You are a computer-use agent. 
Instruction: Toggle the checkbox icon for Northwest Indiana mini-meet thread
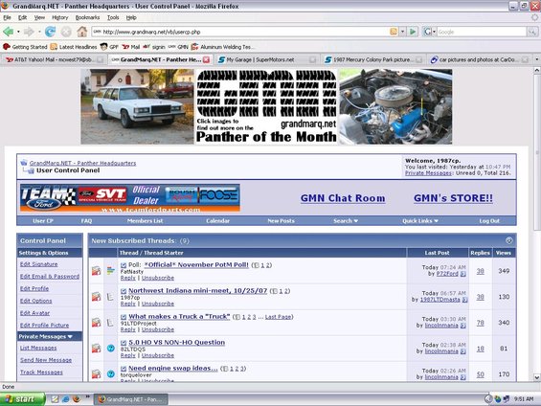coord(124,291)
